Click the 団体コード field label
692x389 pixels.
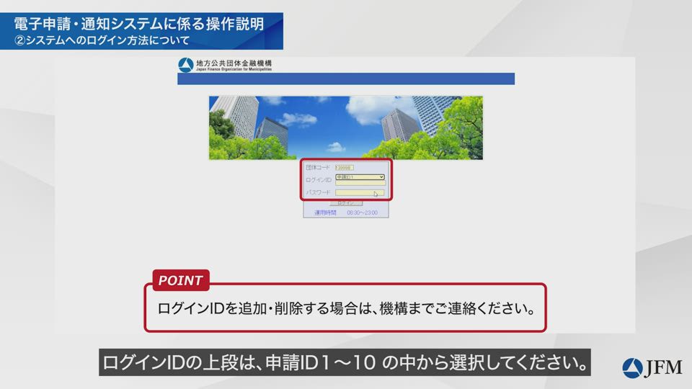[318, 167]
